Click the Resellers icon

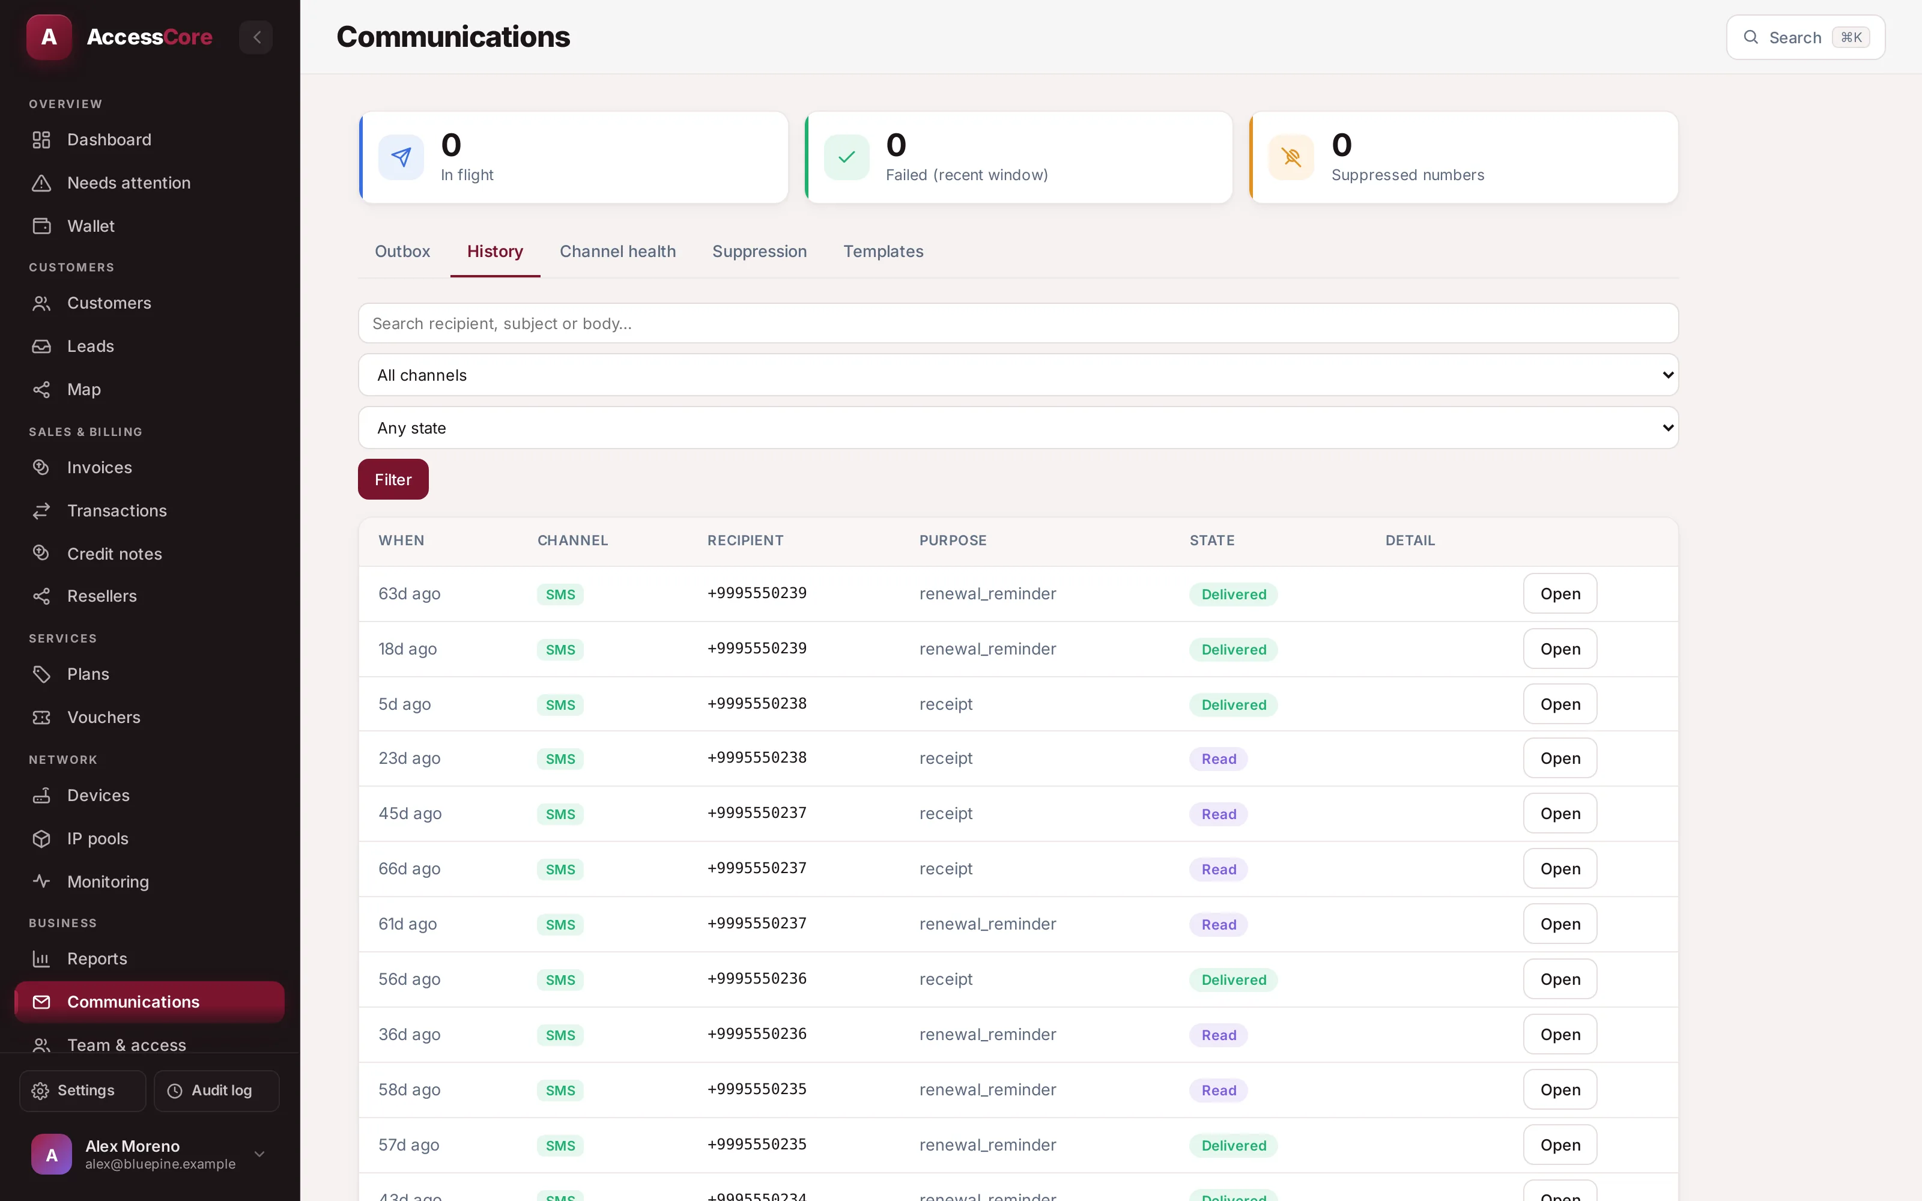41,596
